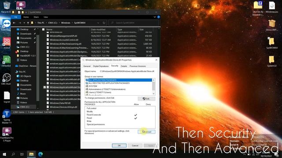The width and height of the screenshot is (282, 158).
Task: Open Explorer help icon
Action: point(159,17)
